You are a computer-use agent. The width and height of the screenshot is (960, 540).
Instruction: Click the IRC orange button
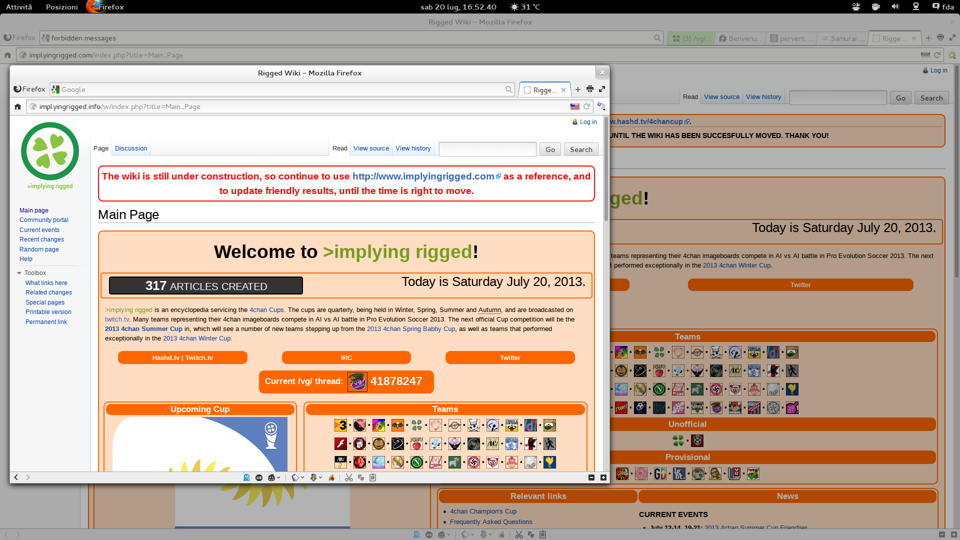[x=346, y=358]
